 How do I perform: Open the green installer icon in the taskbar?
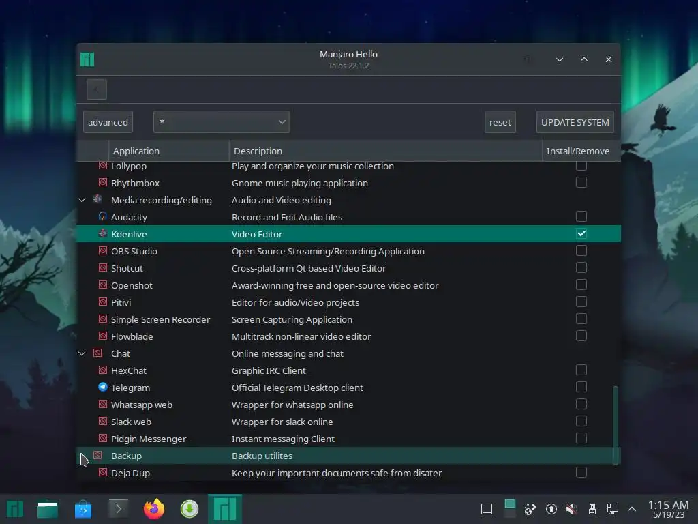coord(189,509)
